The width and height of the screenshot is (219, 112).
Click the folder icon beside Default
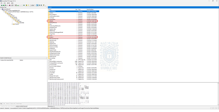pos(49,21)
